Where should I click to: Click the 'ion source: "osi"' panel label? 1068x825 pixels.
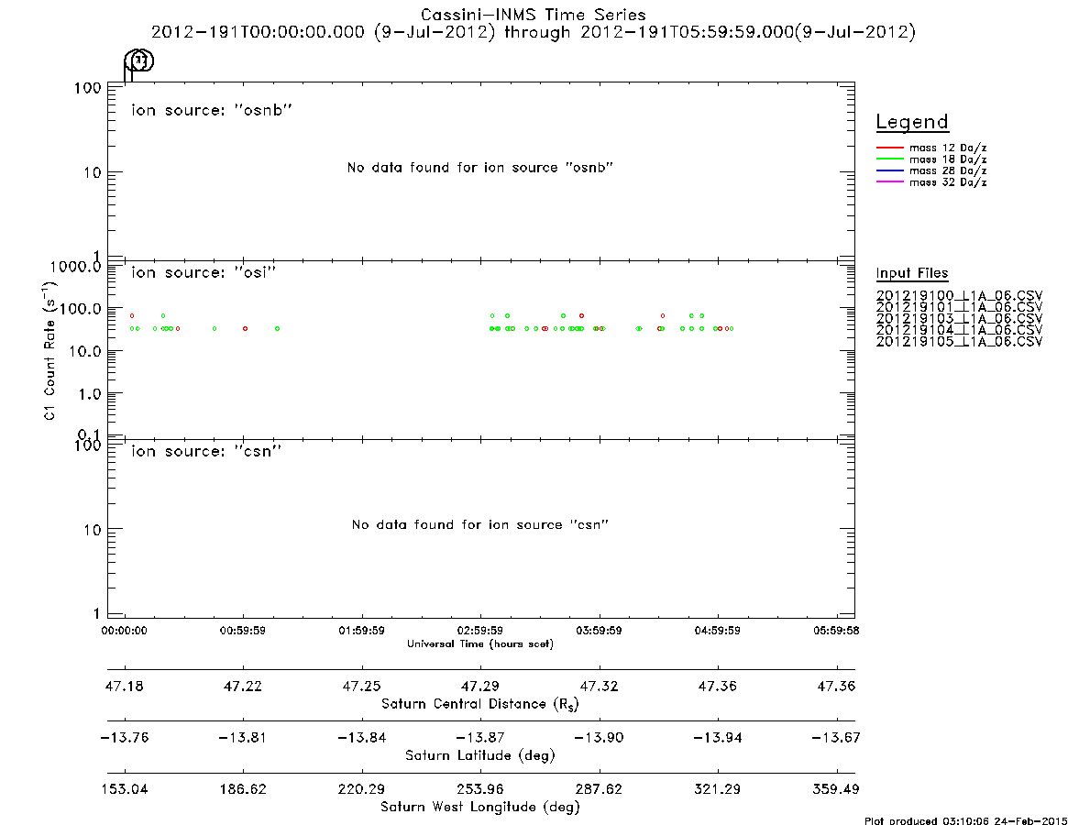pos(204,272)
